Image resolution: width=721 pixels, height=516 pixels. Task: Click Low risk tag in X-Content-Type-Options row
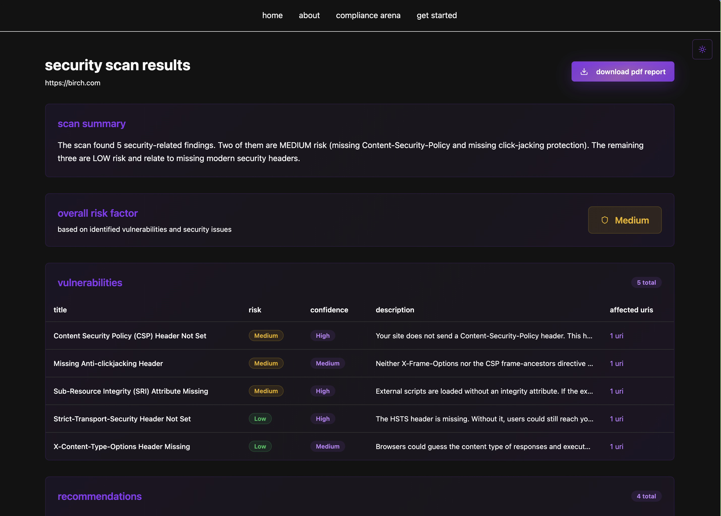coord(260,447)
